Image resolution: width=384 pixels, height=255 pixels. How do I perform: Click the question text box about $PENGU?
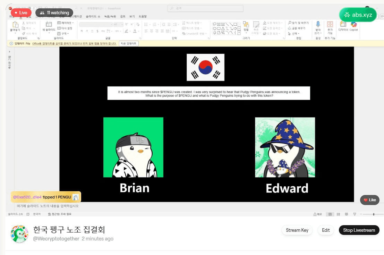tap(209, 93)
